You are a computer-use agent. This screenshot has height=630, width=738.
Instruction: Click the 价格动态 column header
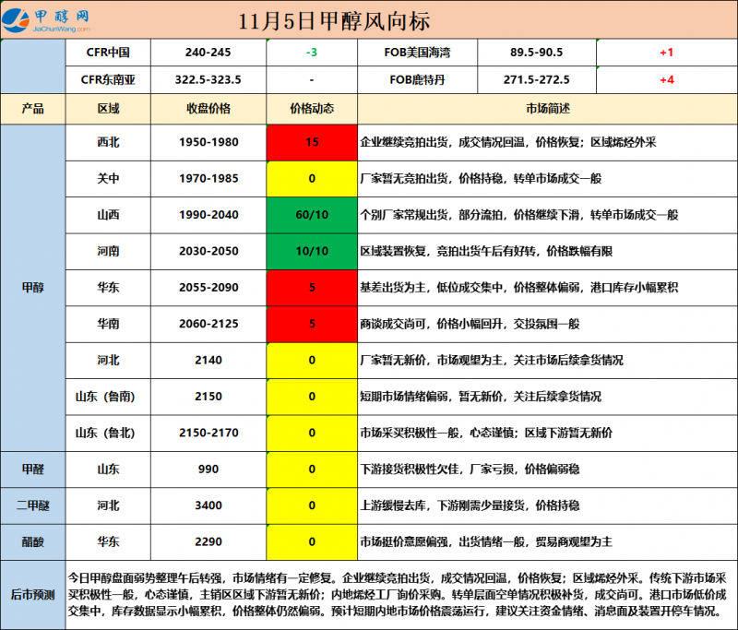pos(312,108)
